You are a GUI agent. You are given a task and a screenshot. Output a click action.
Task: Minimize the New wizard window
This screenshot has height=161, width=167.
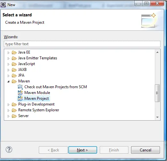tap(138, 4)
